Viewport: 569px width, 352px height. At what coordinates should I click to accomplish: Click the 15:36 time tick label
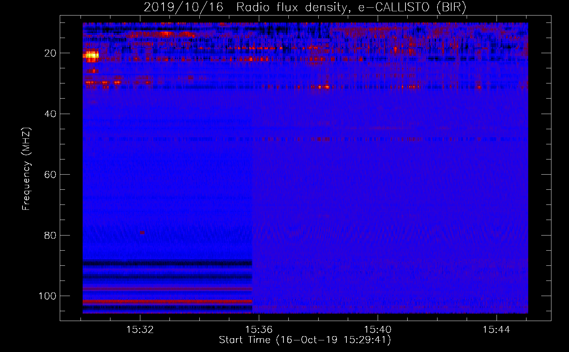[x=259, y=330]
